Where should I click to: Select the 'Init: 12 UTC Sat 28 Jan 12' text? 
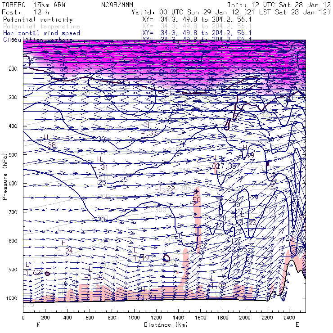279,4
